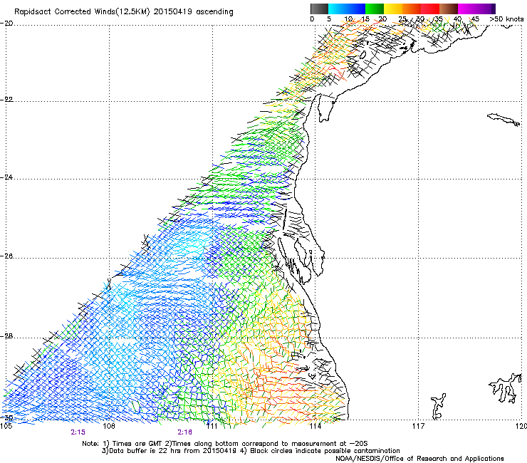This screenshot has height=463, width=527.
Task: Click the green 15-20 knots legend swatch
Action: pos(375,9)
